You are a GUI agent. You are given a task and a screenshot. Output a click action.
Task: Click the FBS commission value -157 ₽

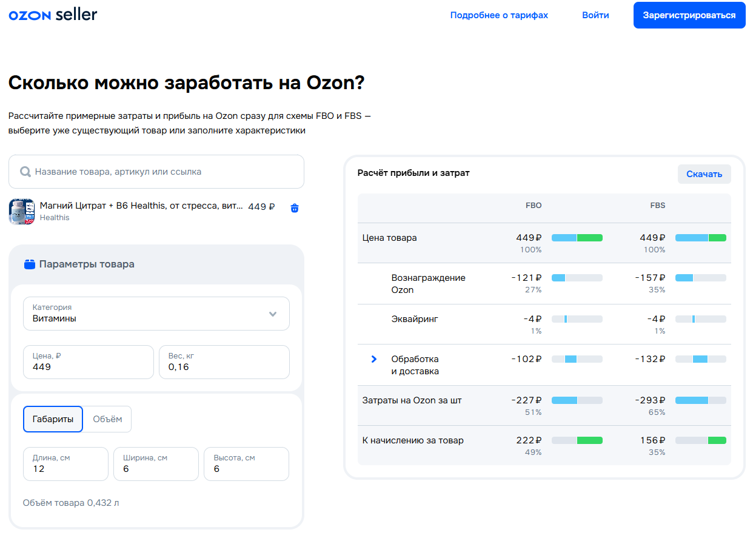click(x=651, y=278)
